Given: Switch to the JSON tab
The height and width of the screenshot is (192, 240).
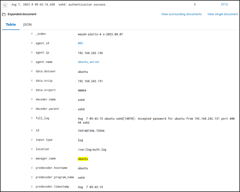Looking at the screenshot, I should coord(27,25).
